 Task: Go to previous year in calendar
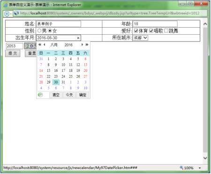(x=40, y=45)
